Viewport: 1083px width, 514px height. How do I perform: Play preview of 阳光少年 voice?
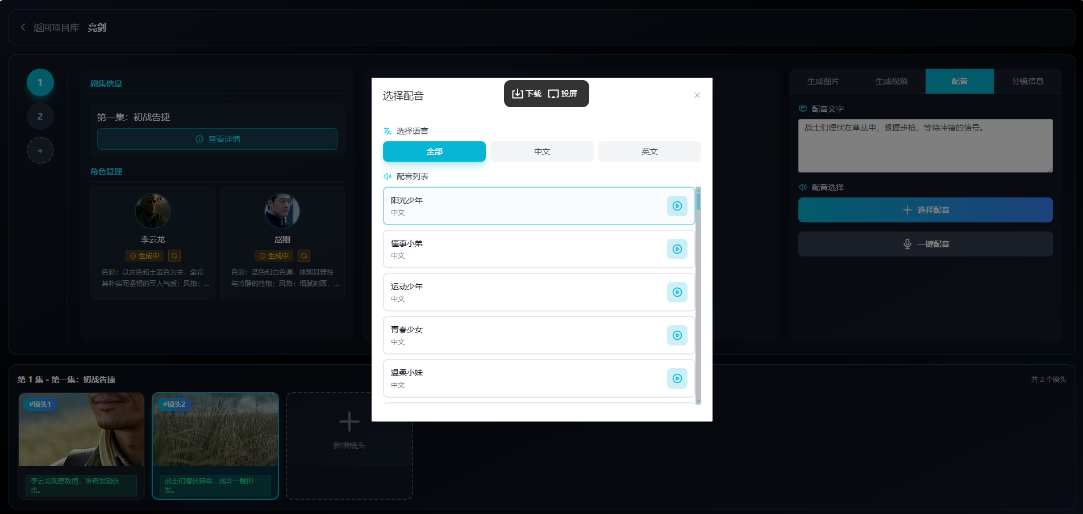tap(677, 206)
